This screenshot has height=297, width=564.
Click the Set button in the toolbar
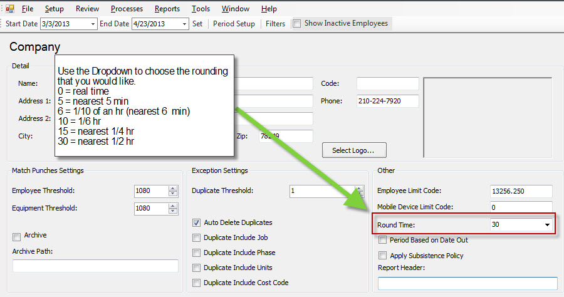197,24
